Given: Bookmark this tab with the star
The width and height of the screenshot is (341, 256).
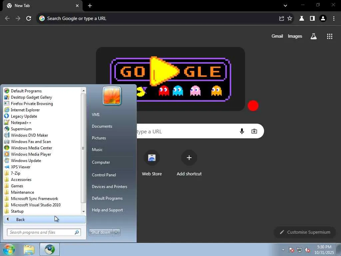Looking at the screenshot, I should pyautogui.click(x=290, y=19).
